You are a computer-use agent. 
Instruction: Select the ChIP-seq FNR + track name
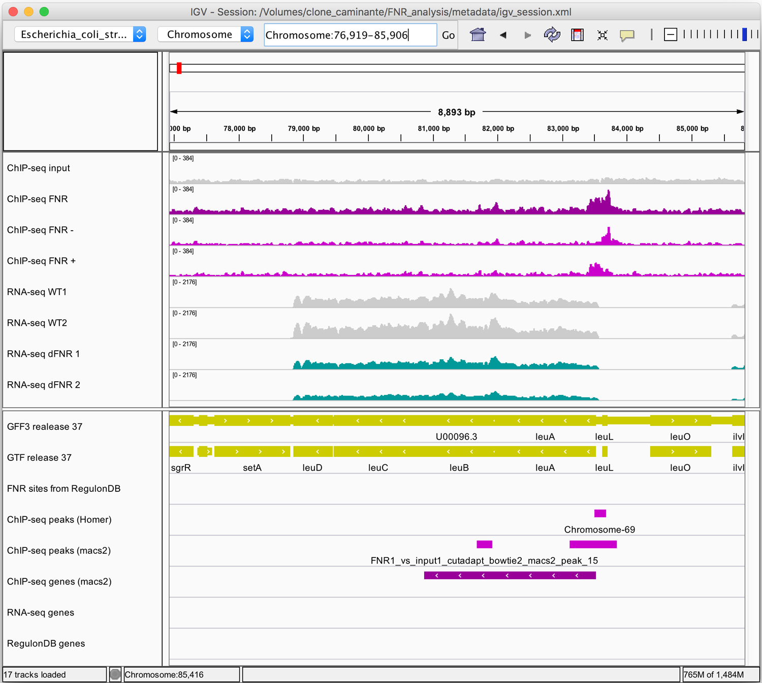pyautogui.click(x=41, y=261)
